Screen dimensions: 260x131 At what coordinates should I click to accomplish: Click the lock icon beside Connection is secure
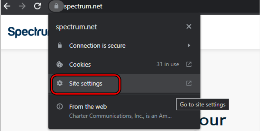point(60,45)
